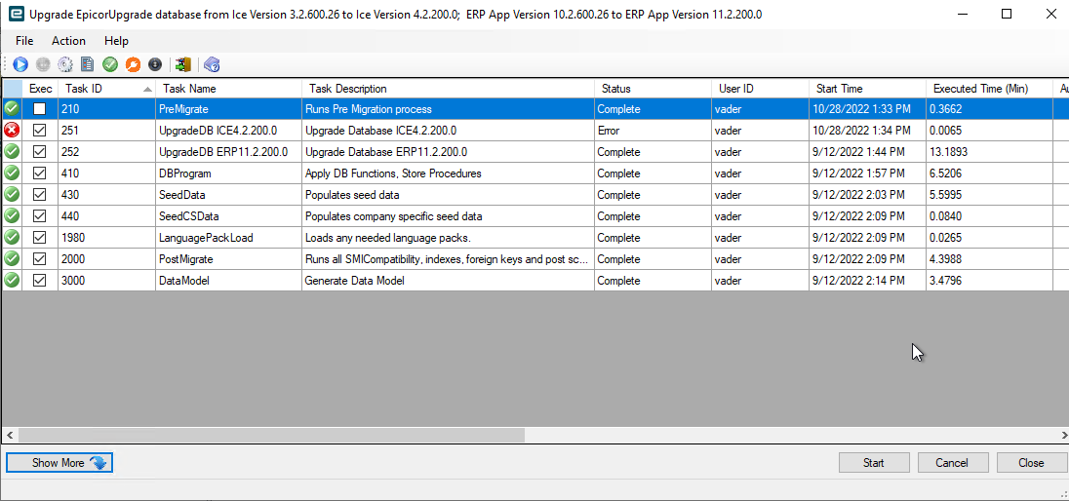
Task: Click the greyed-out stop toolbar icon
Action: pyautogui.click(x=43, y=64)
